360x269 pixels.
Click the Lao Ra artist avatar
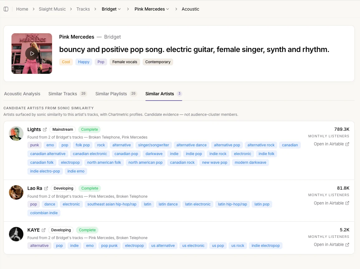pos(16,192)
